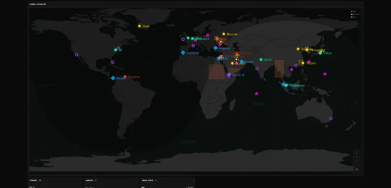The width and height of the screenshot is (391, 188).
Task: Reset the map view with the rotate button
Action: point(357,169)
